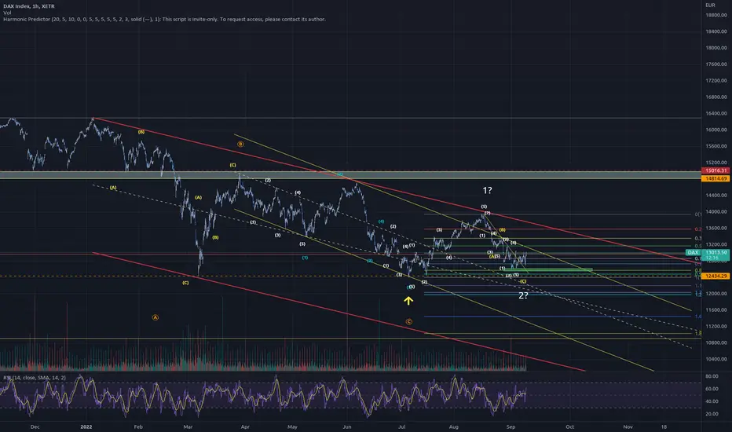The height and width of the screenshot is (432, 732).
Task: Click the Jul label on time axis
Action: [x=401, y=427]
